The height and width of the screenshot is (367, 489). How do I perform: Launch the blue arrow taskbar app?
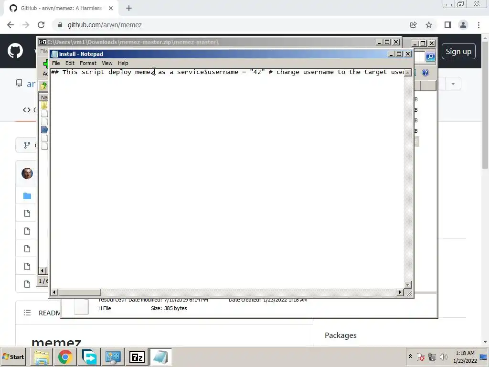tap(89, 357)
